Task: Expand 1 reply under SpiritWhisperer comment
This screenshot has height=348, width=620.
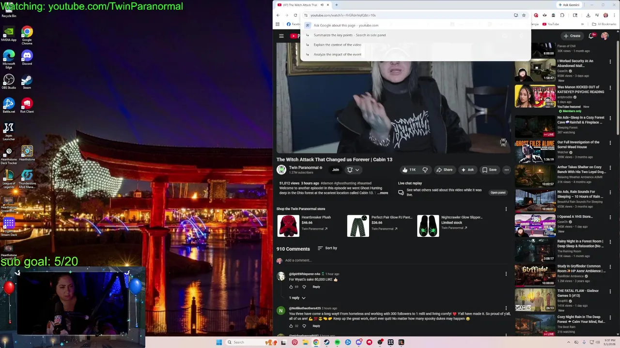Action: point(297,298)
